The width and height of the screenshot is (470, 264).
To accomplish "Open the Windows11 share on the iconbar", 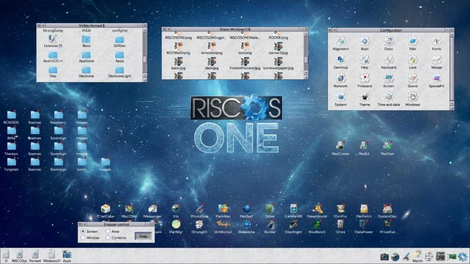I will [x=52, y=256].
